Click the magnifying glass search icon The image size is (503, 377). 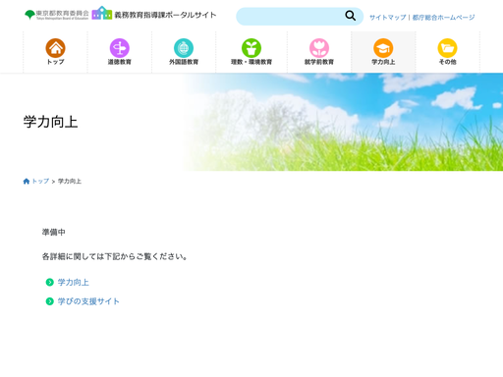[x=350, y=16]
